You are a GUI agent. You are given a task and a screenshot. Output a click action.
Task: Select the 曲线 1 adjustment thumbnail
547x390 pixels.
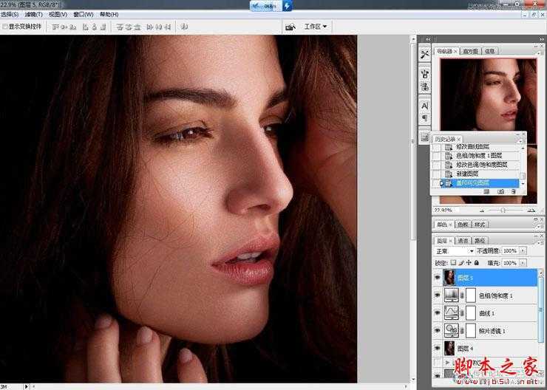[x=451, y=313]
